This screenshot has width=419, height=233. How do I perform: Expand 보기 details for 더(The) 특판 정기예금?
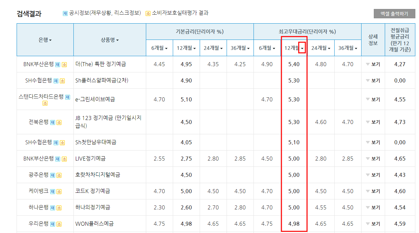pyautogui.click(x=373, y=64)
